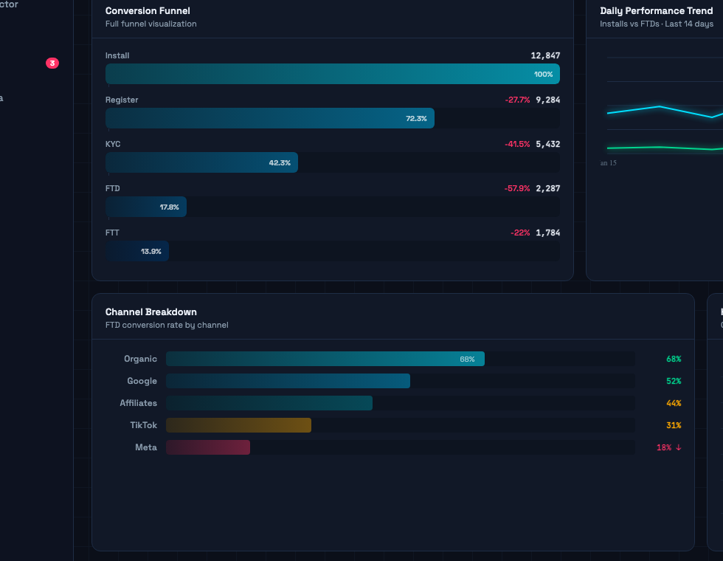Click the 'an 15' axis label on the trend chart
This screenshot has height=561, width=723.
pyautogui.click(x=608, y=163)
